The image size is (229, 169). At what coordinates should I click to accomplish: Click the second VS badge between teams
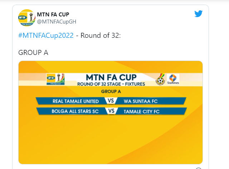pyautogui.click(x=111, y=111)
